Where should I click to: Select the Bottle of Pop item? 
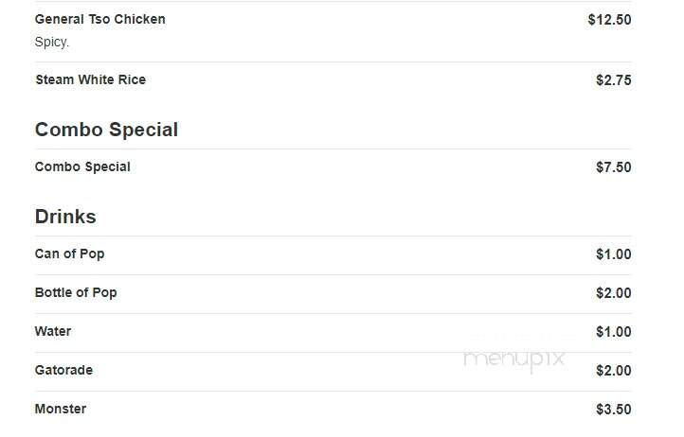click(x=76, y=293)
